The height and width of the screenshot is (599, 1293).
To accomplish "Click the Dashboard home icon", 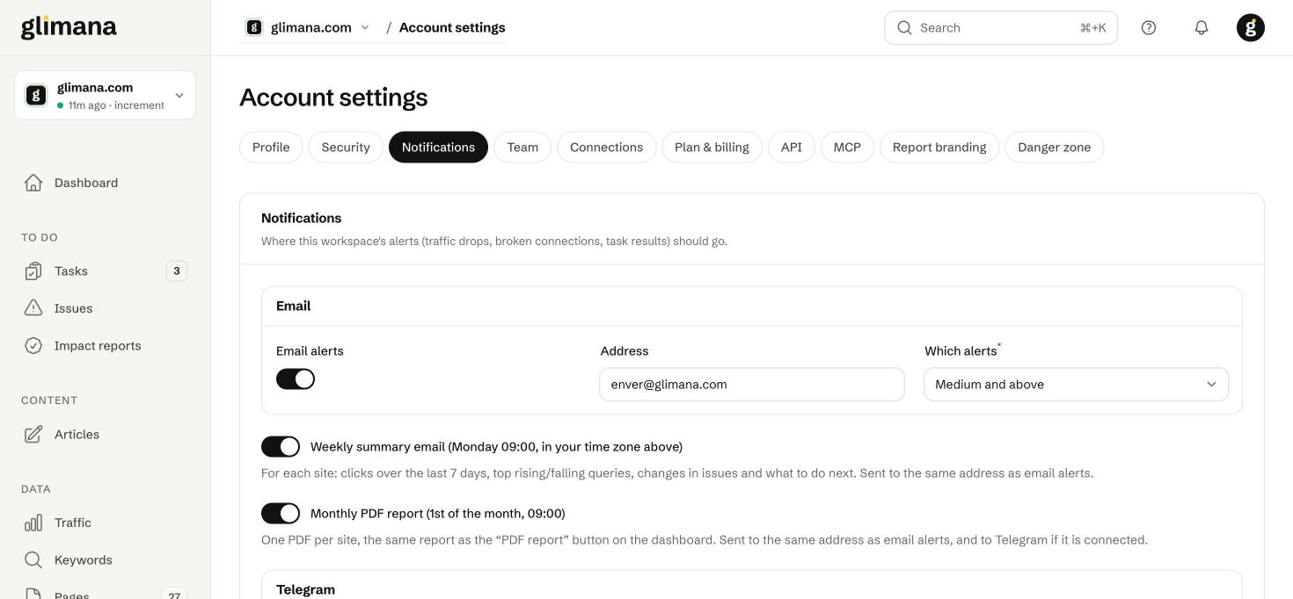I will point(33,183).
